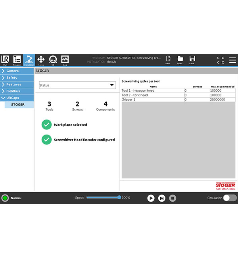Click the installation name default
This screenshot has height=258, width=238.
pos(111,62)
